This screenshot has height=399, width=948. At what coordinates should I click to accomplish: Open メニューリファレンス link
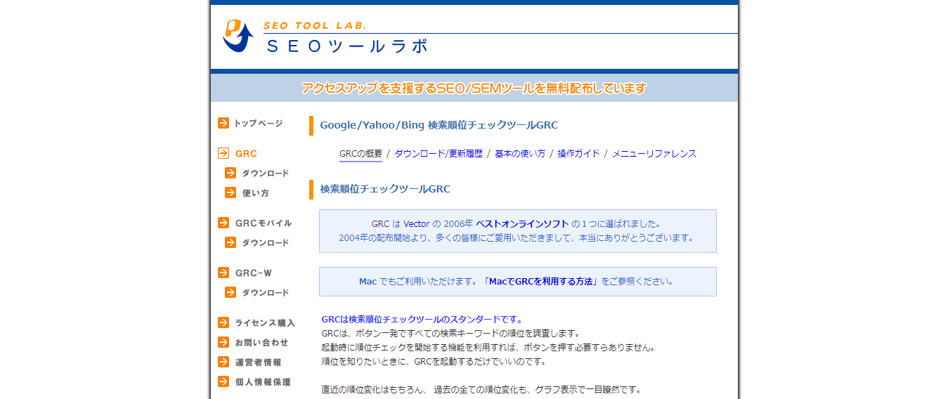[x=654, y=153]
